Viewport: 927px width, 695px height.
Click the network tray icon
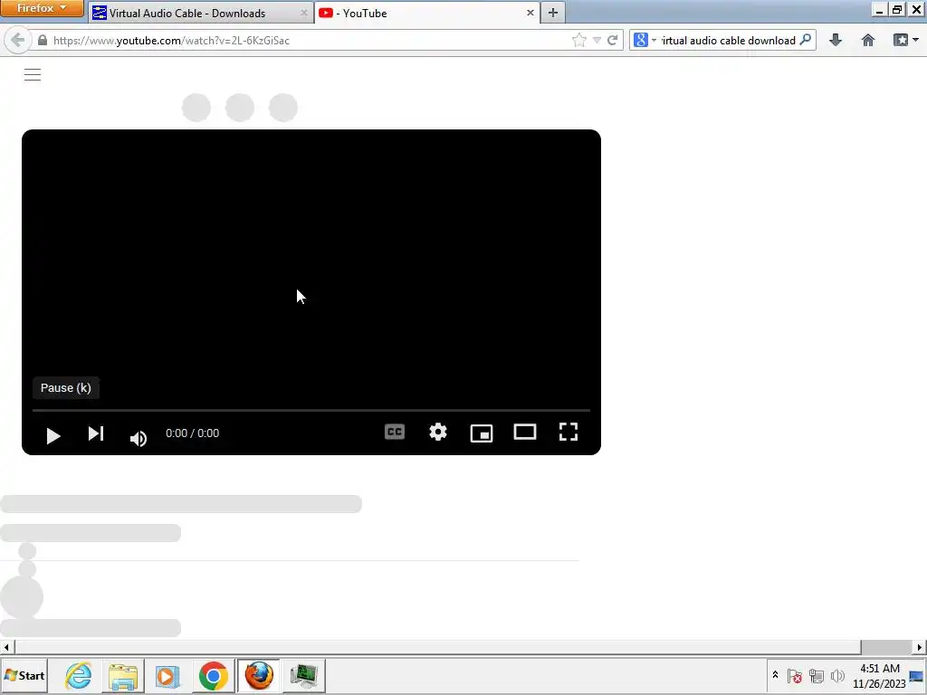[x=817, y=675]
